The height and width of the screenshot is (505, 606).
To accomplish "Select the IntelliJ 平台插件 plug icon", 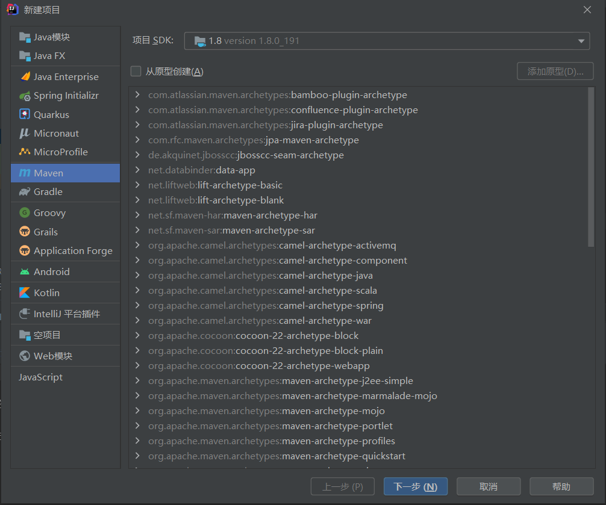I will point(25,314).
